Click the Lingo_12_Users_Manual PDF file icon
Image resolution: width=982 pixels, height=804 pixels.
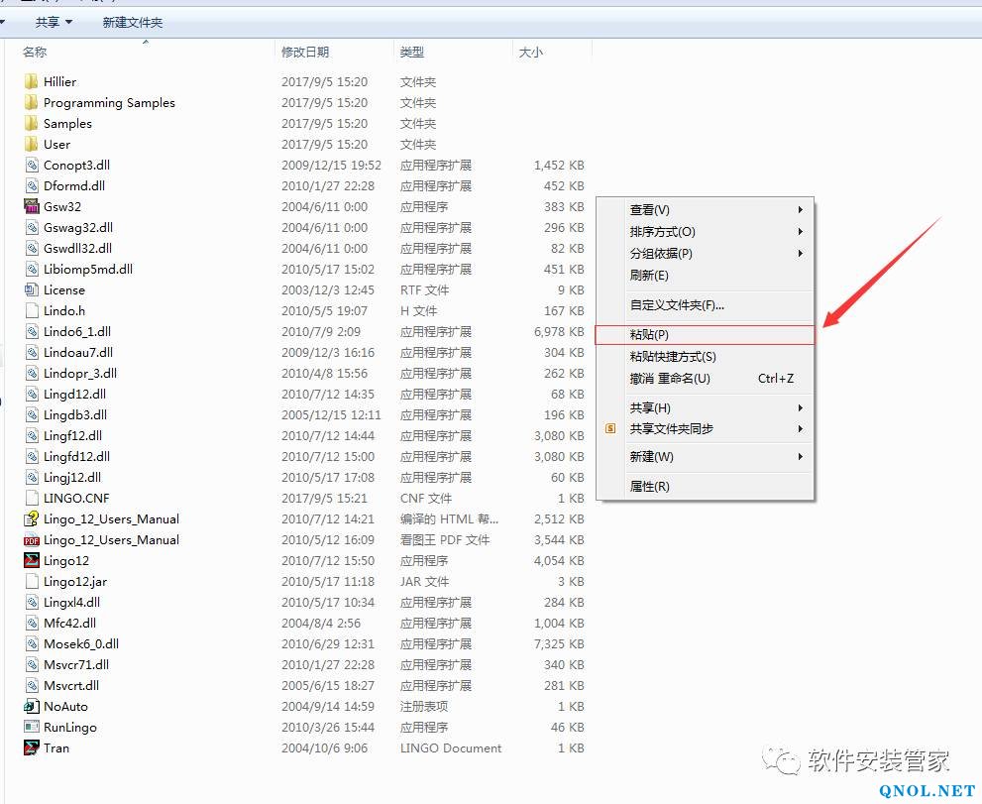32,540
